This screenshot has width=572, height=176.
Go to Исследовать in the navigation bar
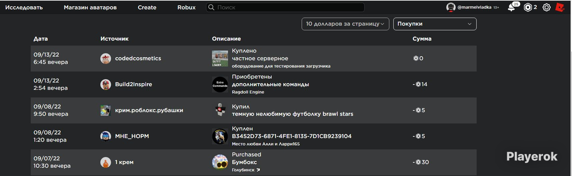tap(24, 7)
